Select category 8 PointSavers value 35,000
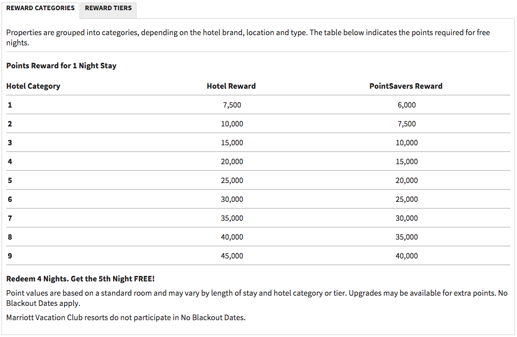Viewport: 517px width, 337px height. (x=406, y=237)
